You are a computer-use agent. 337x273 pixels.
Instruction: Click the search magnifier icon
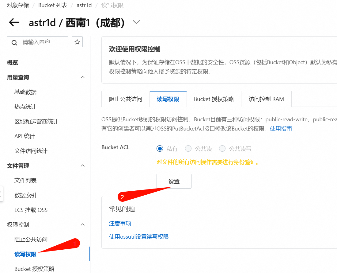[14, 42]
